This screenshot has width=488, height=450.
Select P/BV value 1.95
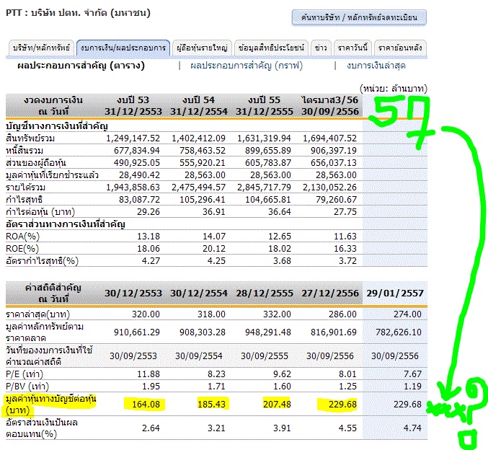(x=151, y=387)
